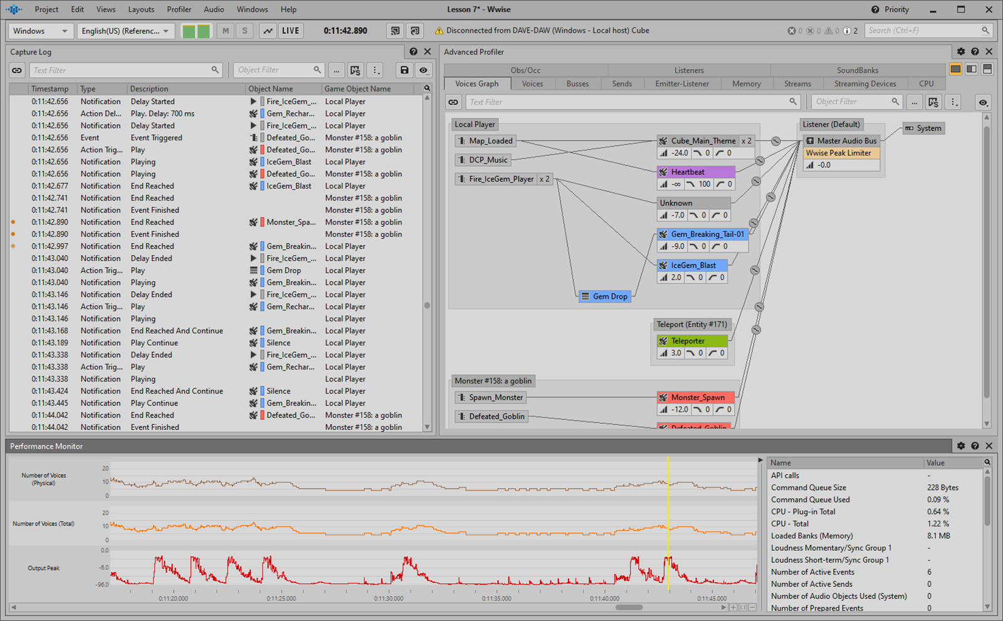Open Advanced Profiler settings gear icon
The height and width of the screenshot is (621, 1003).
(x=961, y=52)
